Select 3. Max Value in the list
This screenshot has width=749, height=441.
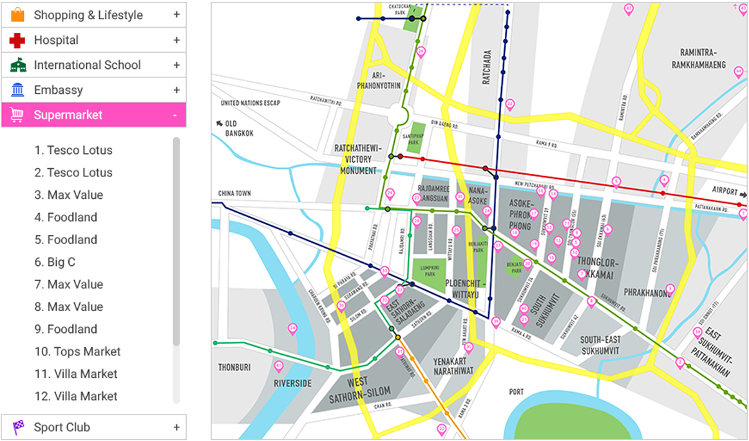[68, 195]
